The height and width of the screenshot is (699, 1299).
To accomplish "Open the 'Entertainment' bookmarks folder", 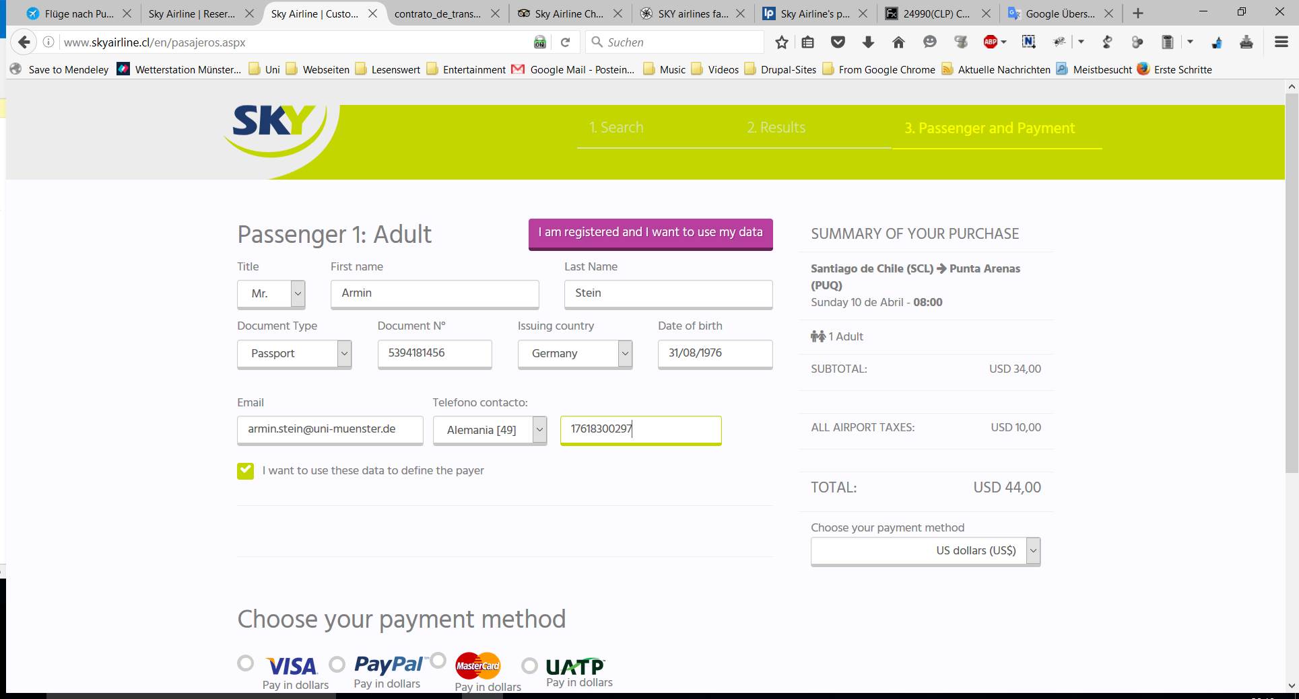I will click(x=466, y=69).
